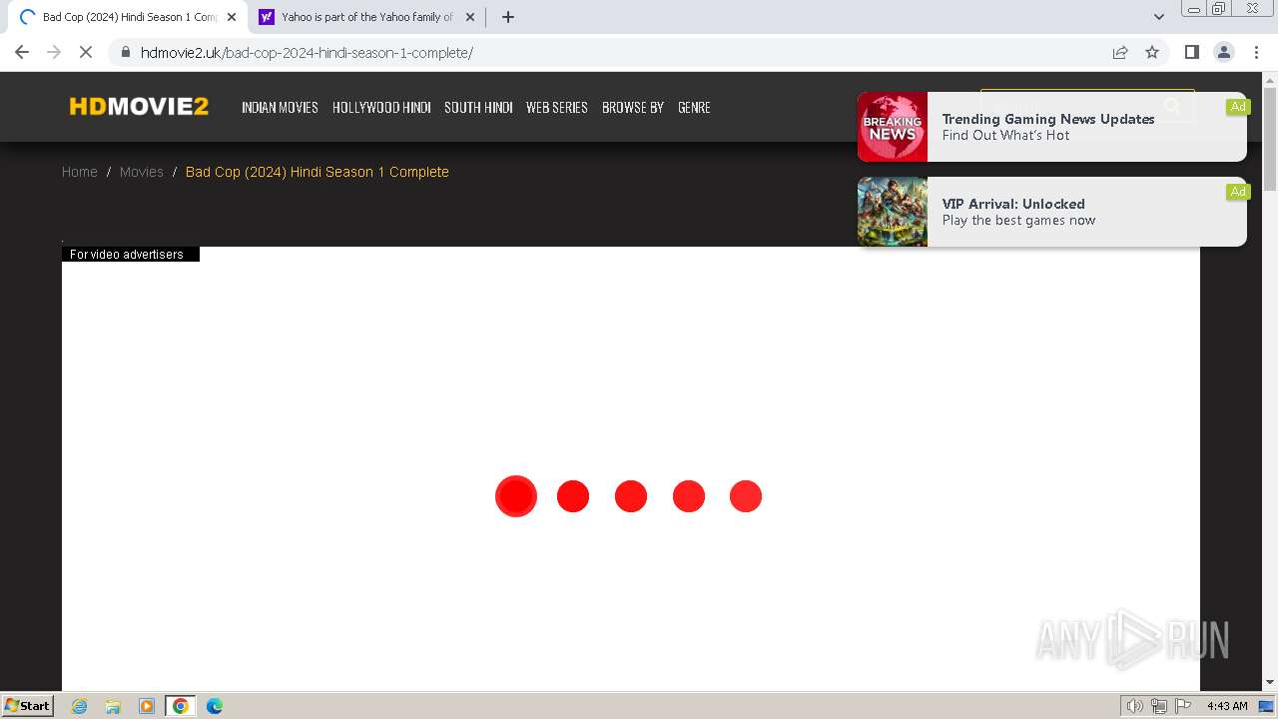Open a new browser tab
The height and width of the screenshot is (719, 1278).
(507, 17)
